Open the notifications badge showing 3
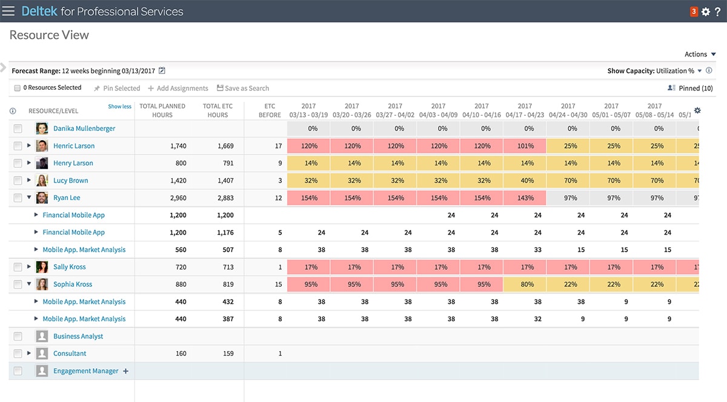Screen dimensions: 727x402 click(694, 12)
